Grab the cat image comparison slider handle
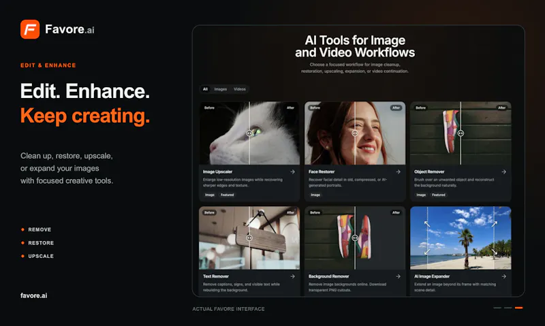The image size is (545, 326). pos(249,133)
